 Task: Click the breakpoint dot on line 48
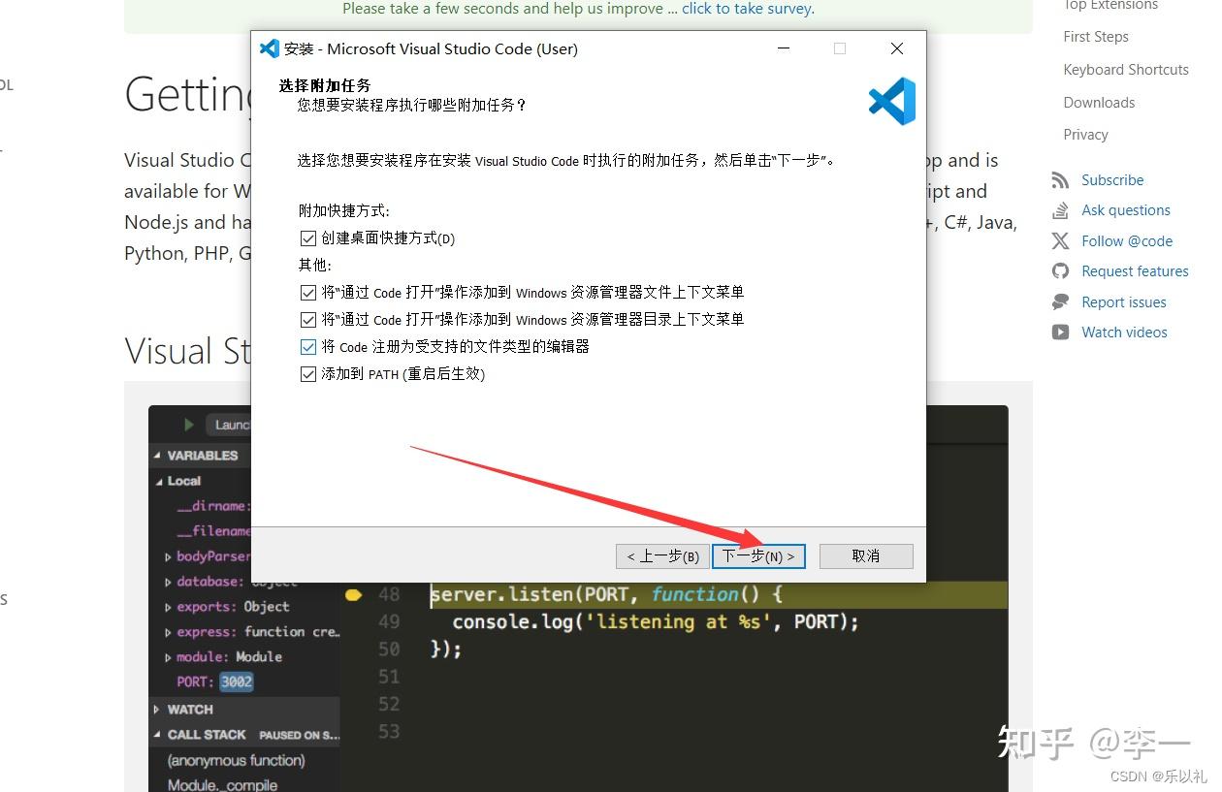coord(353,595)
